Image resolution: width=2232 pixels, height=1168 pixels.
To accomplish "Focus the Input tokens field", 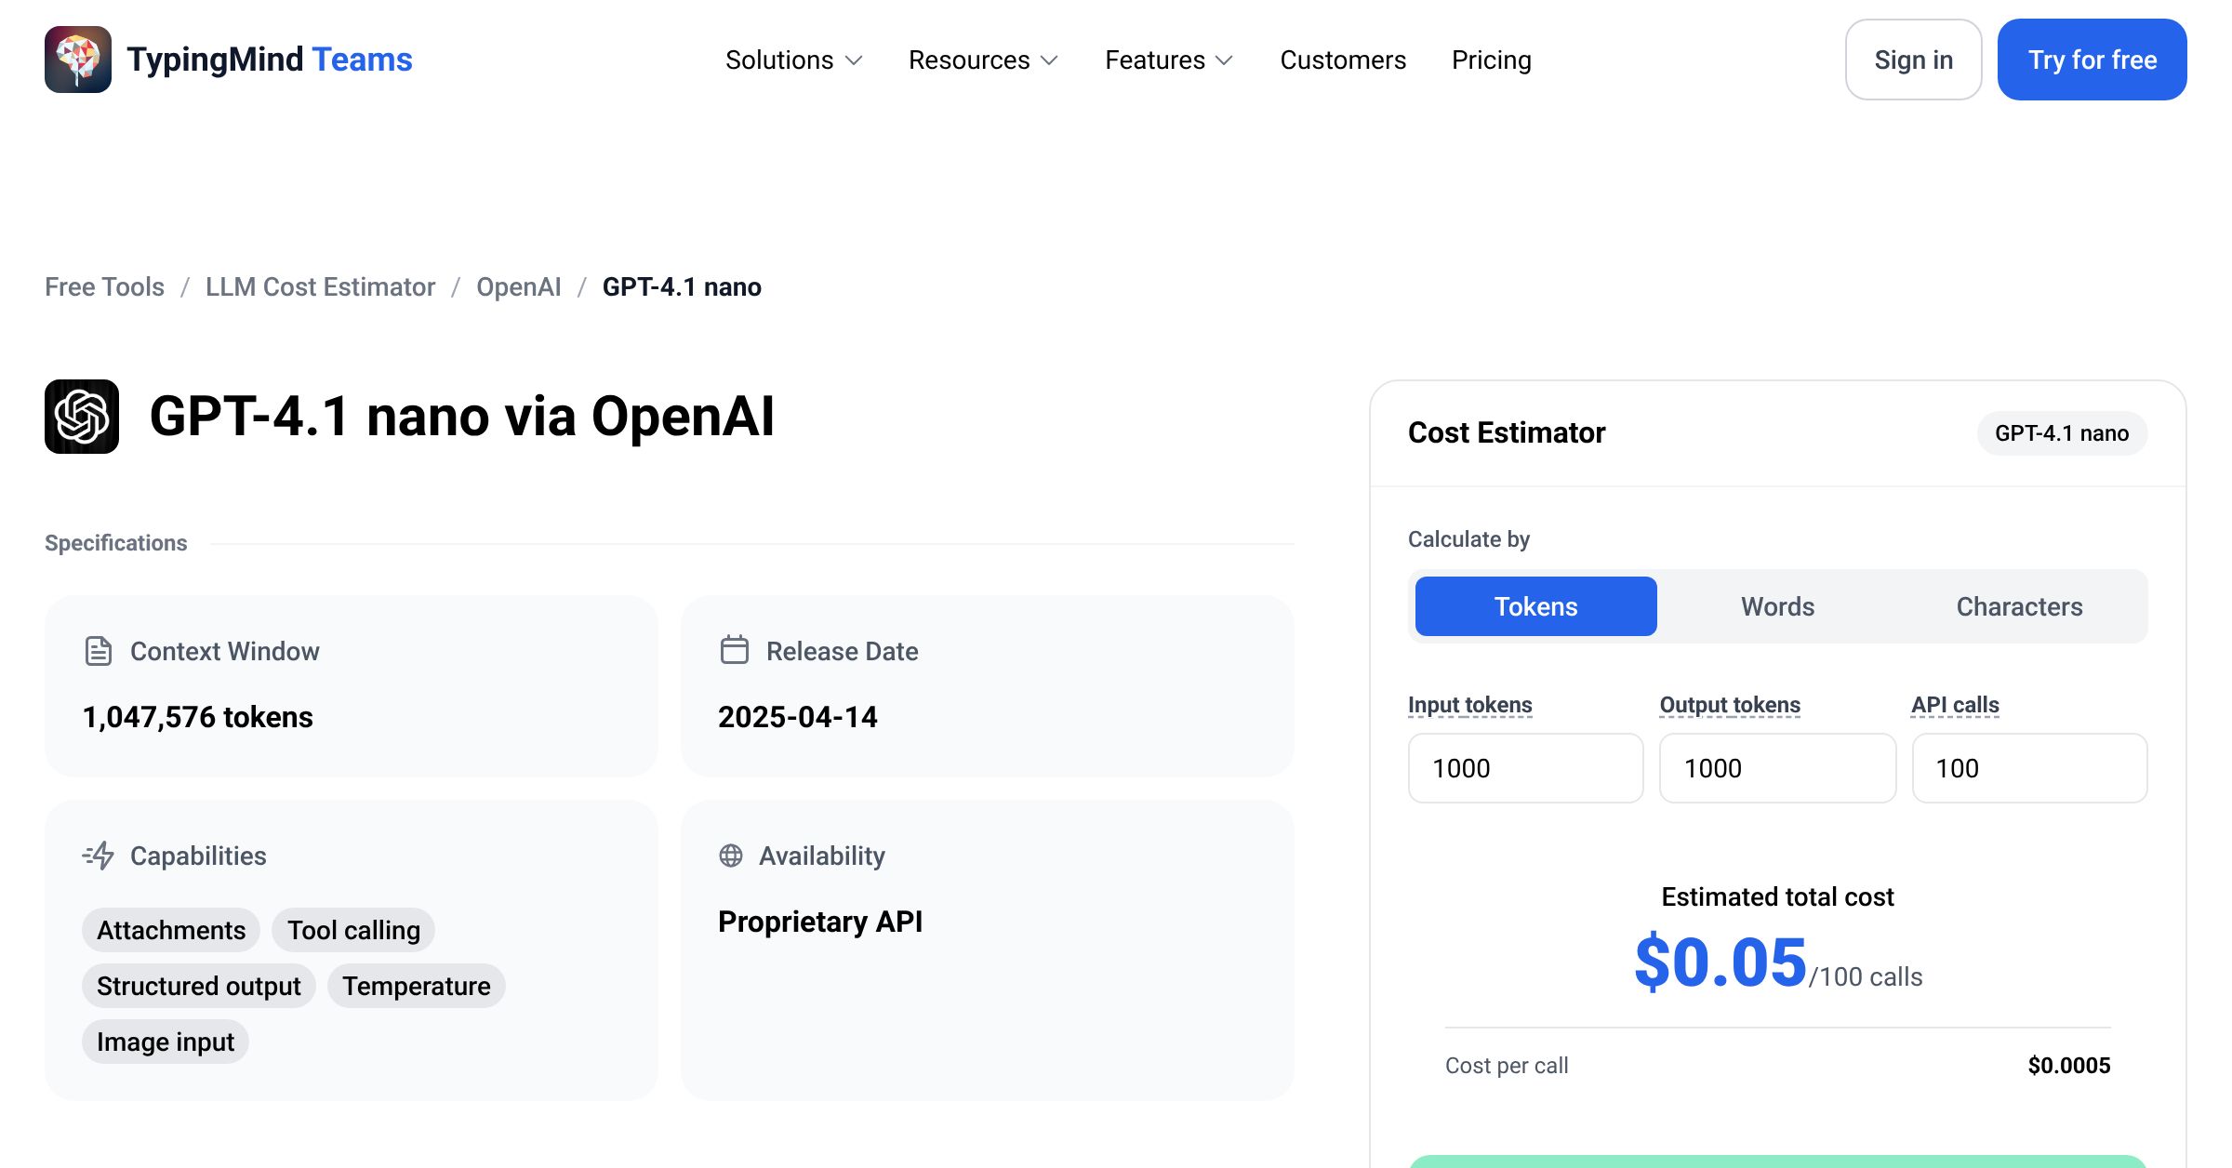I will [1526, 768].
